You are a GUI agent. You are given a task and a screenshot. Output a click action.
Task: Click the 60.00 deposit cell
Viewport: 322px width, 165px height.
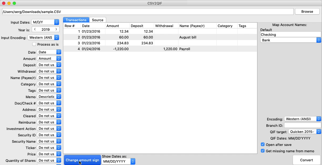pyautogui.click(x=142, y=37)
